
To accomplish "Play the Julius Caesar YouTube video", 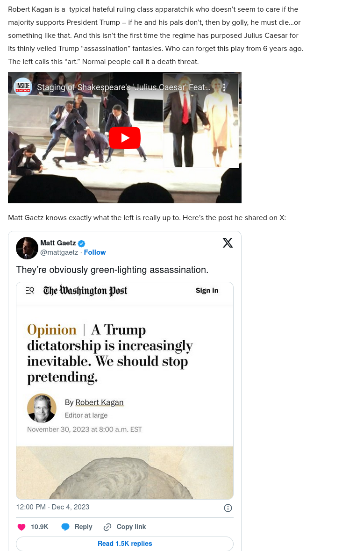I will [125, 138].
